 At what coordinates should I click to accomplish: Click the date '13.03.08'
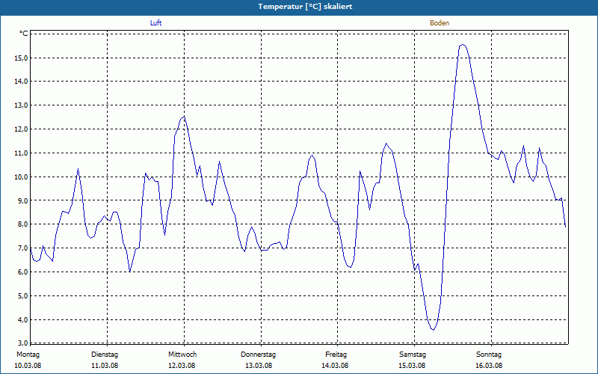coord(259,366)
